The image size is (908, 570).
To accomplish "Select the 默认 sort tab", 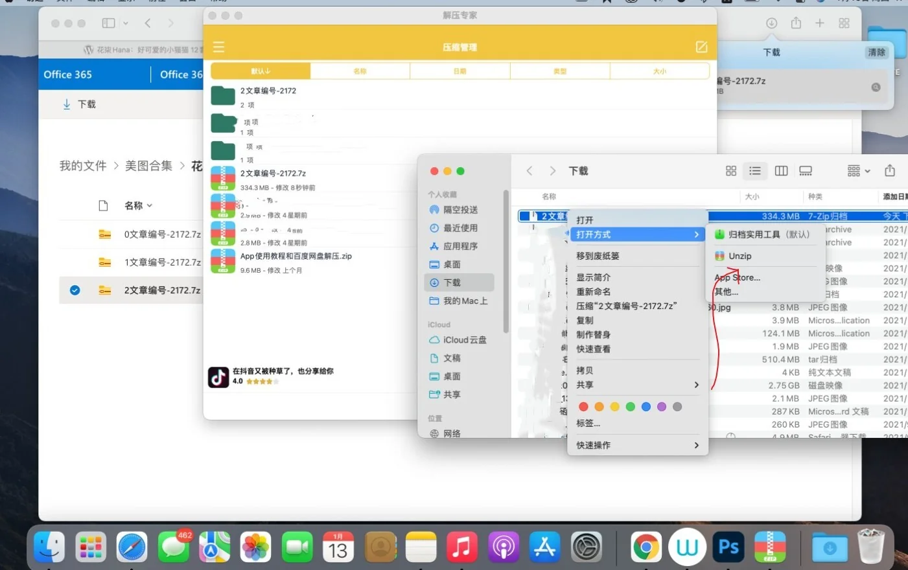I will pos(261,71).
